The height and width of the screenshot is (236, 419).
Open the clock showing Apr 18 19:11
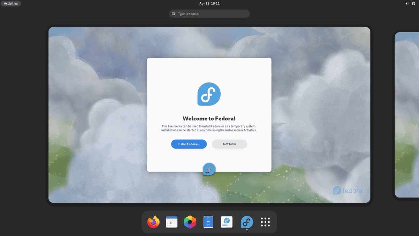[x=209, y=3]
